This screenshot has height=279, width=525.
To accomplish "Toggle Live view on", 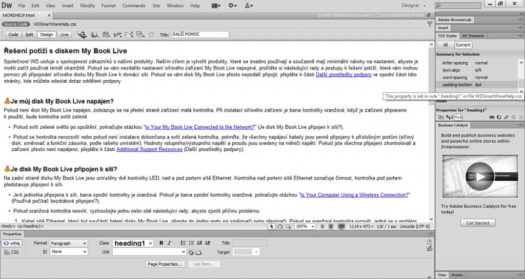I will click(x=64, y=35).
